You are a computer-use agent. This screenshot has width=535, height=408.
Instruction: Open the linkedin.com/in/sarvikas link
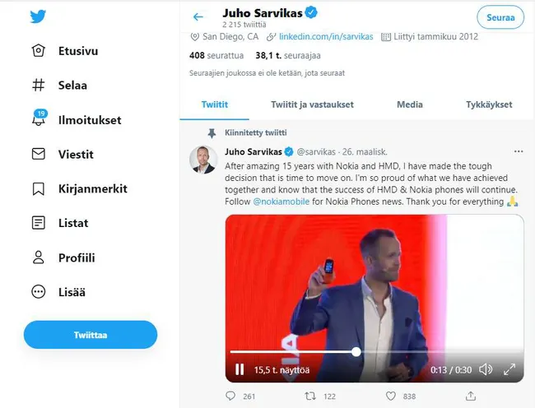point(325,36)
